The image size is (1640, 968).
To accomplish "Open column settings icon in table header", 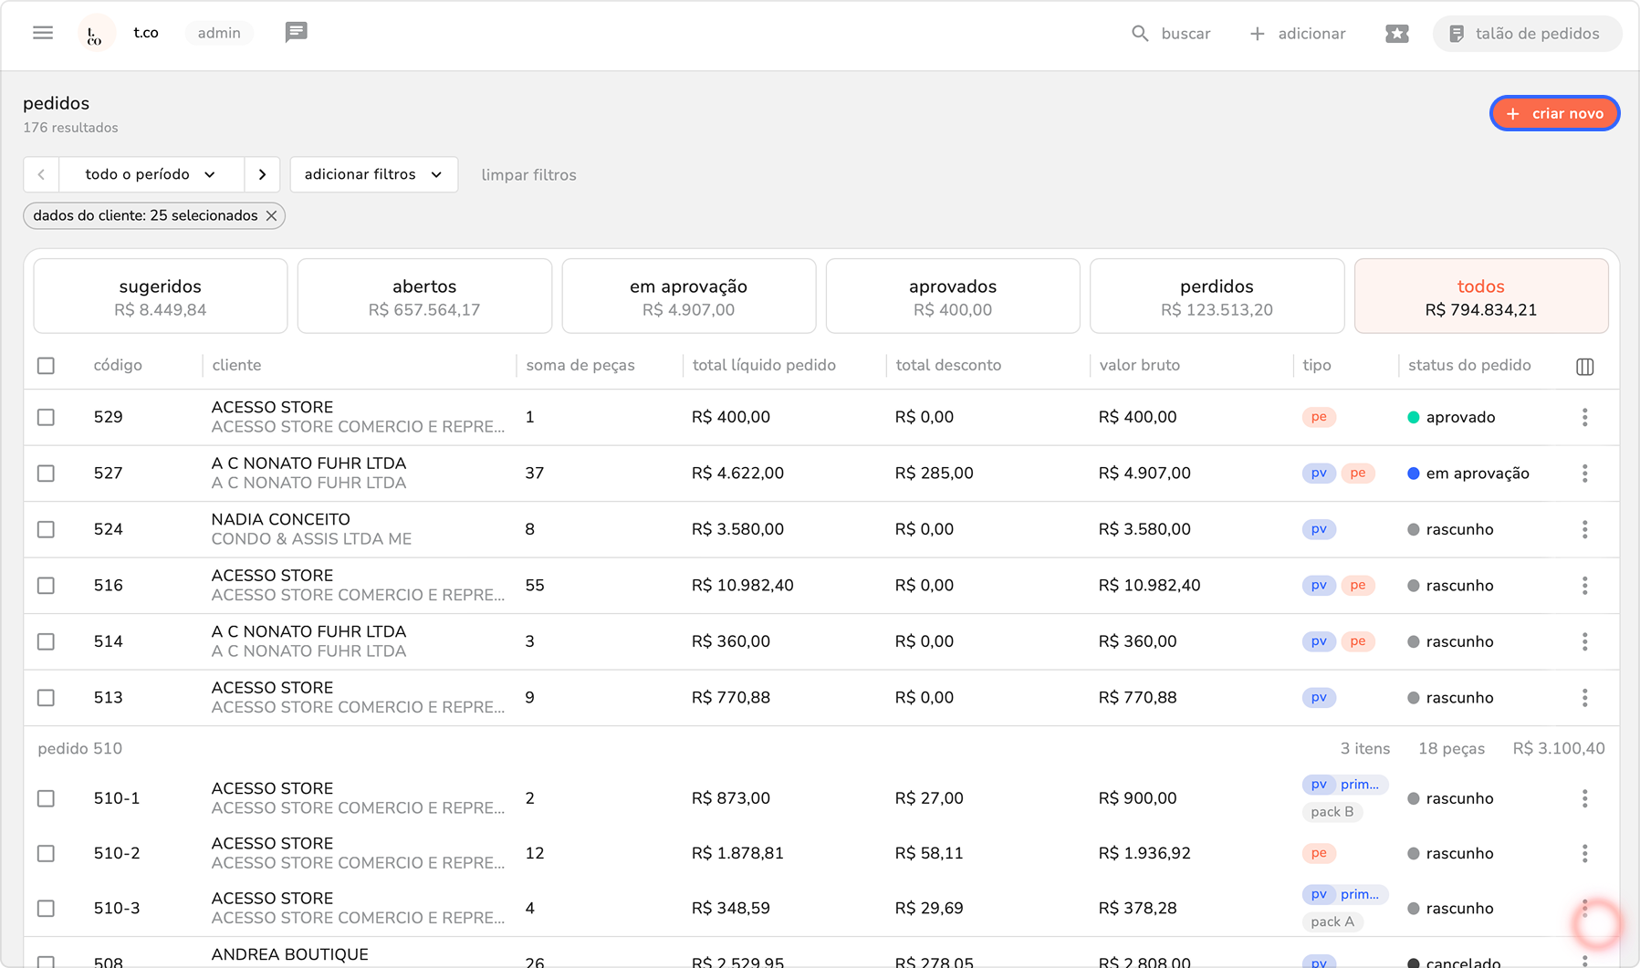I will point(1584,366).
